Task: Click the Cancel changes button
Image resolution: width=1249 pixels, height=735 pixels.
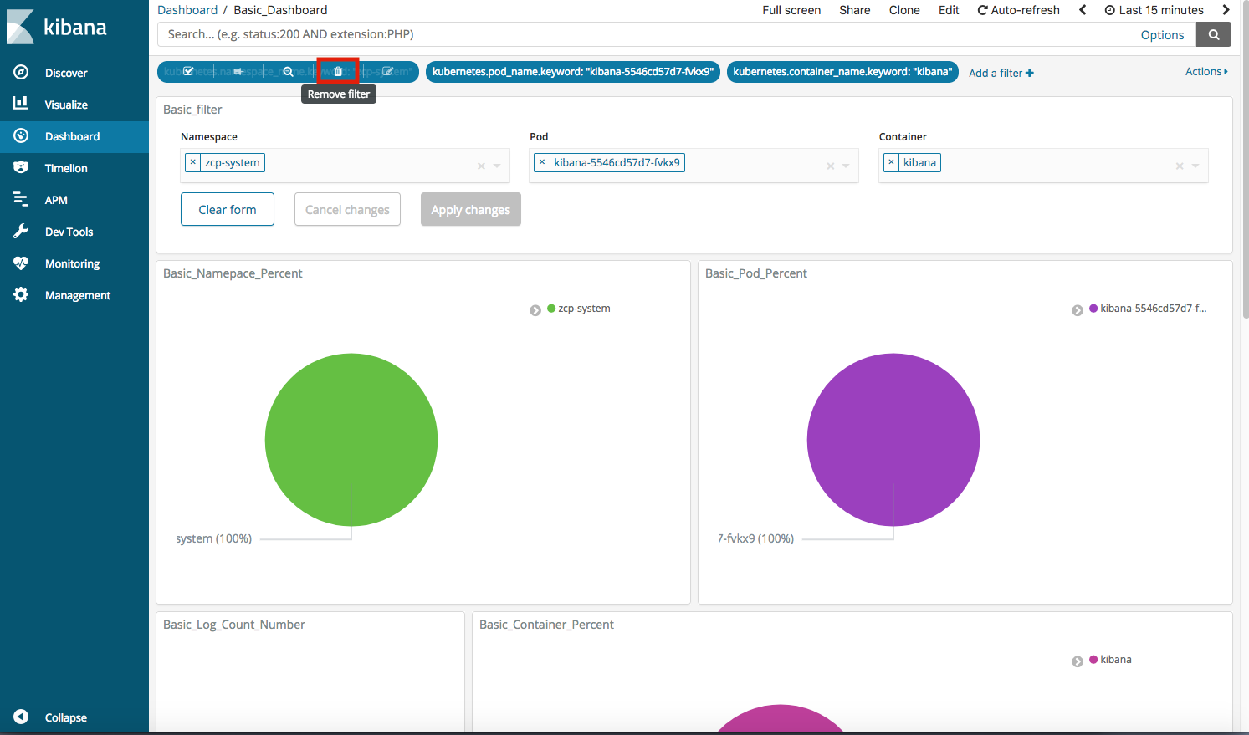Action: (347, 209)
